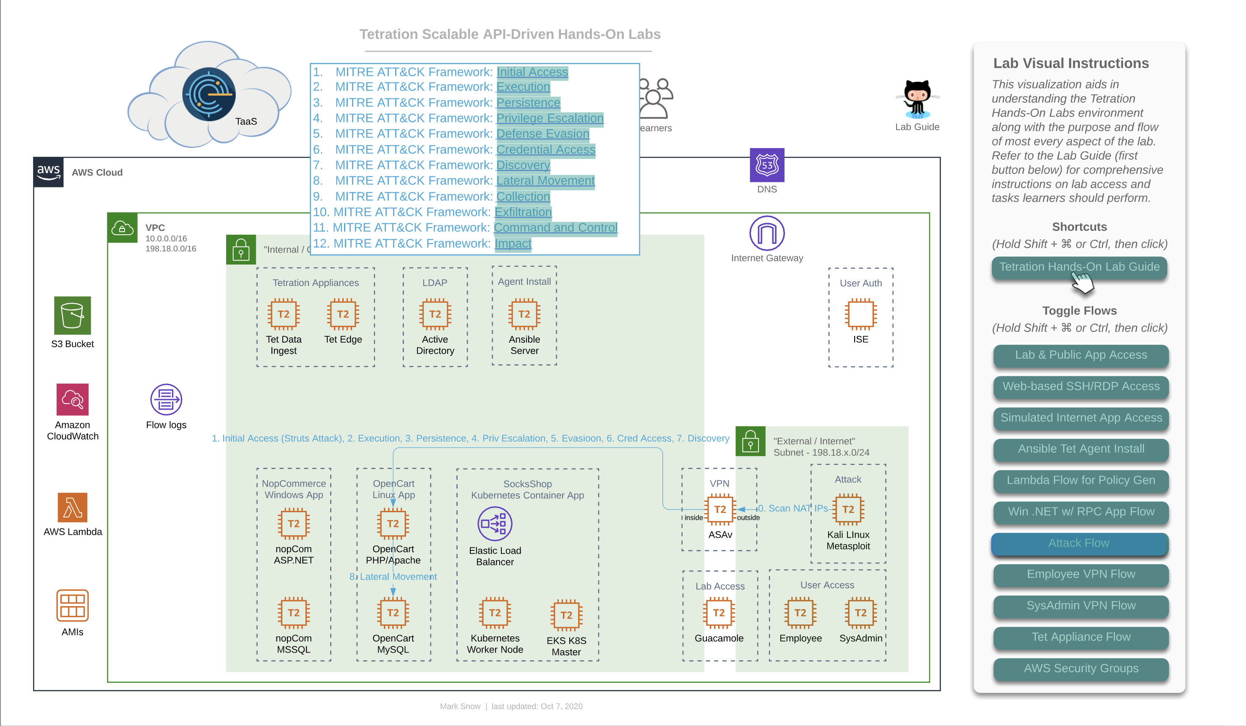Open the Exfiltration MITRE link

pos(523,213)
